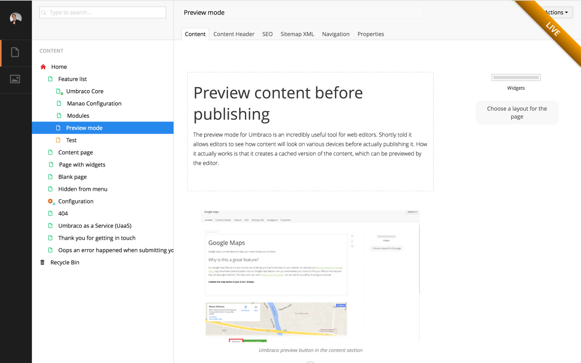Screen dimensions: 581x363
Task: Click the Modules page icon
Action: (59, 116)
